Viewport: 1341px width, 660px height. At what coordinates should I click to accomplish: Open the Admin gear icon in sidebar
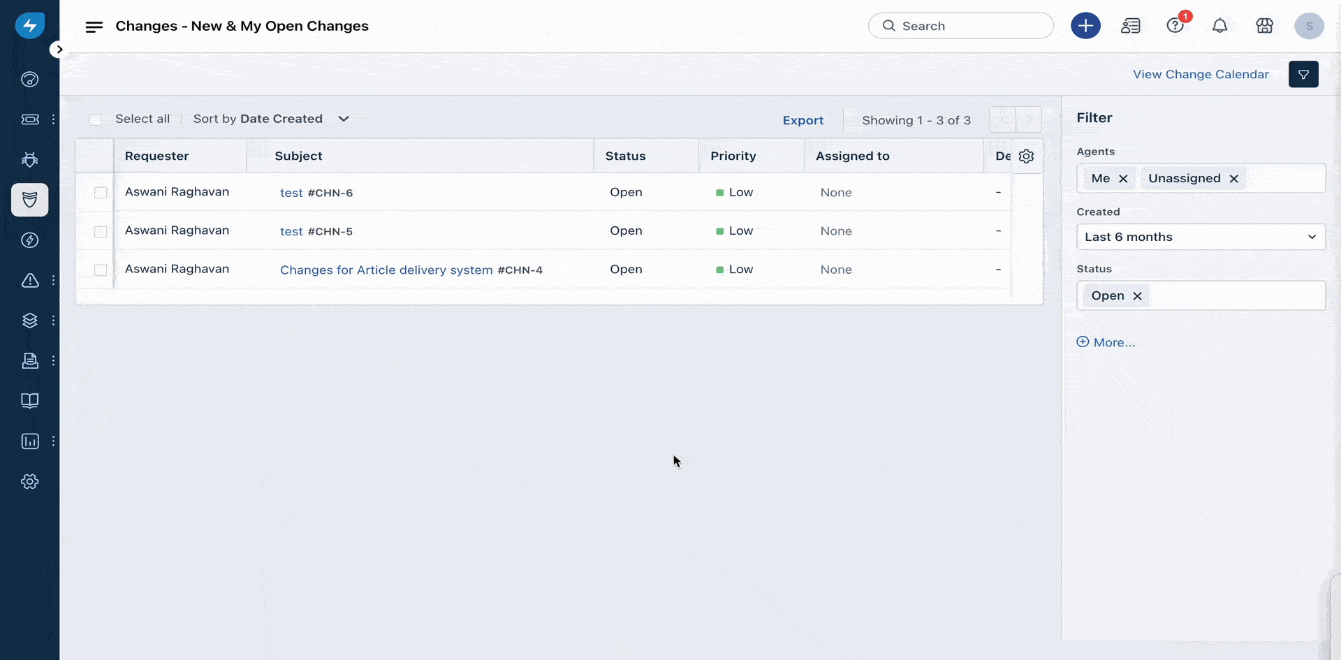(x=29, y=481)
